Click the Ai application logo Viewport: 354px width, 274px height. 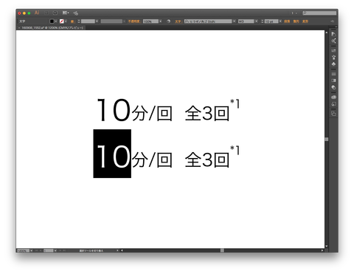pyautogui.click(x=37, y=13)
